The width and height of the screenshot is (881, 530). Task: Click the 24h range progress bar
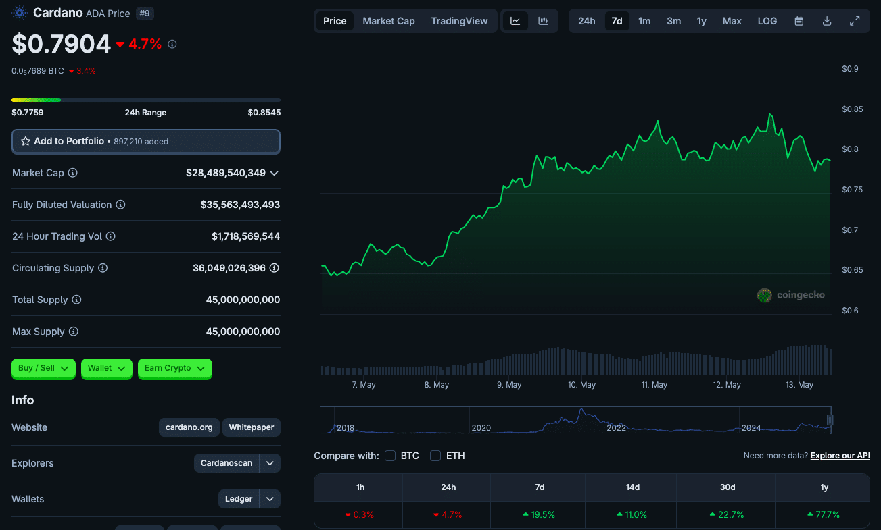[146, 100]
